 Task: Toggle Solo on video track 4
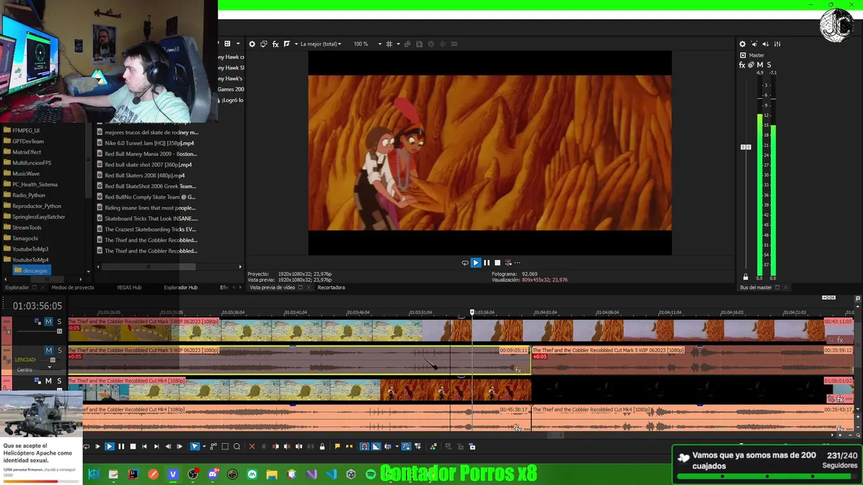[59, 381]
